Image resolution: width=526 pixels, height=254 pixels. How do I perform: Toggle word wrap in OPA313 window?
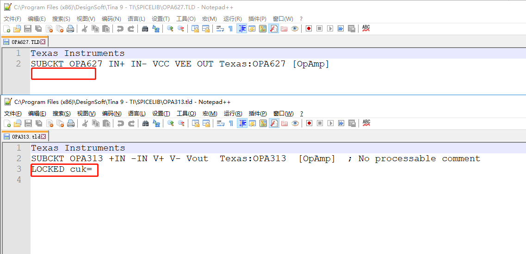coord(220,123)
